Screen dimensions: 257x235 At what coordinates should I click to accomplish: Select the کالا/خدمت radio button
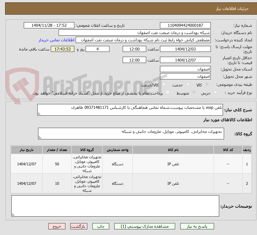pos(164,84)
